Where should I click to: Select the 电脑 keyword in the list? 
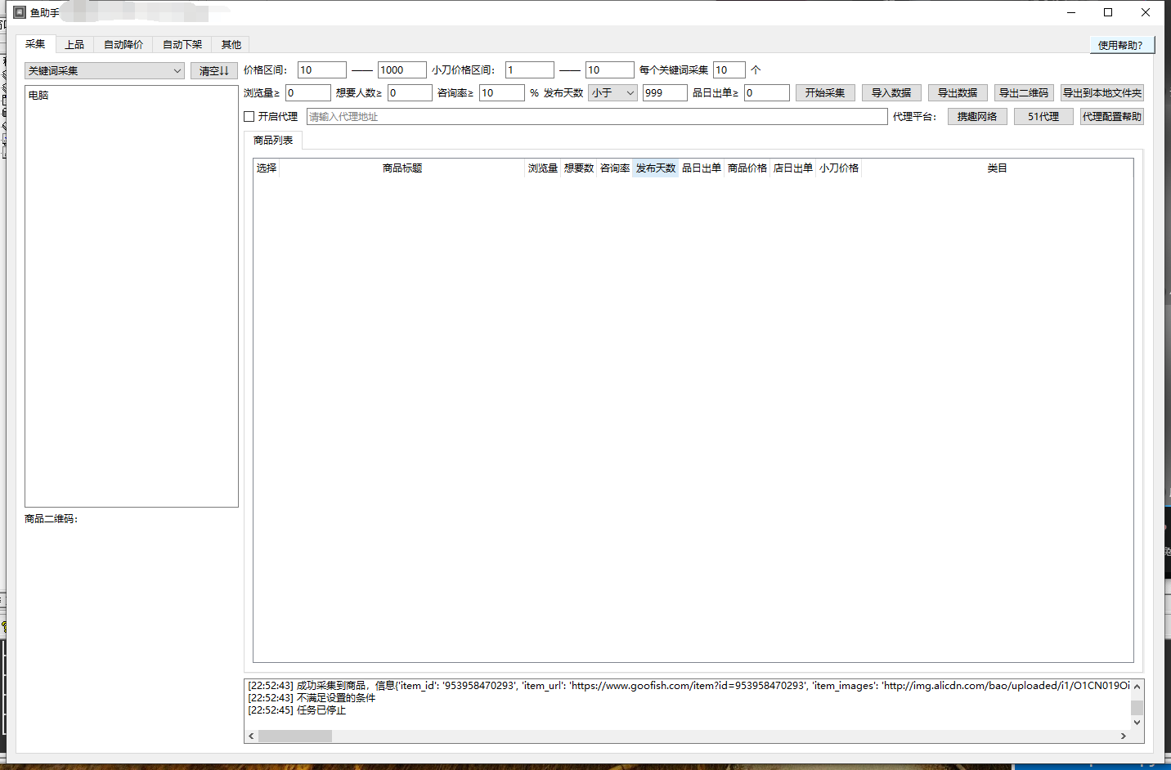point(37,95)
